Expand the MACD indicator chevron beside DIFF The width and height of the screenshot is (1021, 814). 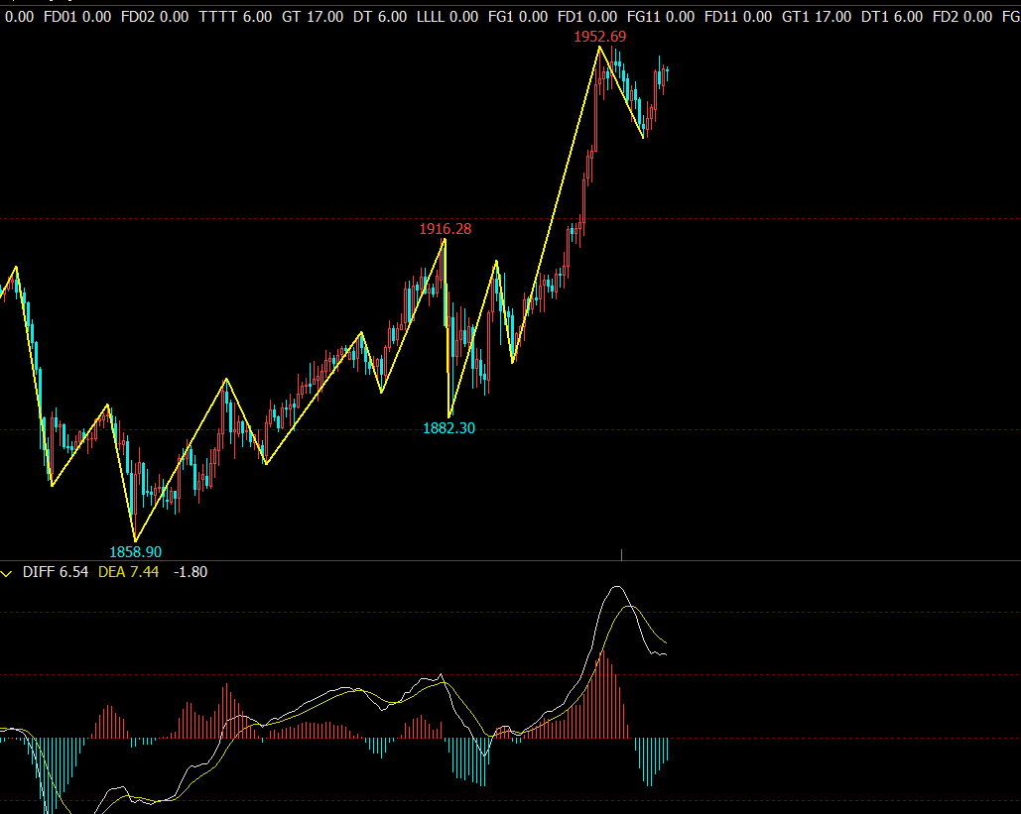click(7, 573)
